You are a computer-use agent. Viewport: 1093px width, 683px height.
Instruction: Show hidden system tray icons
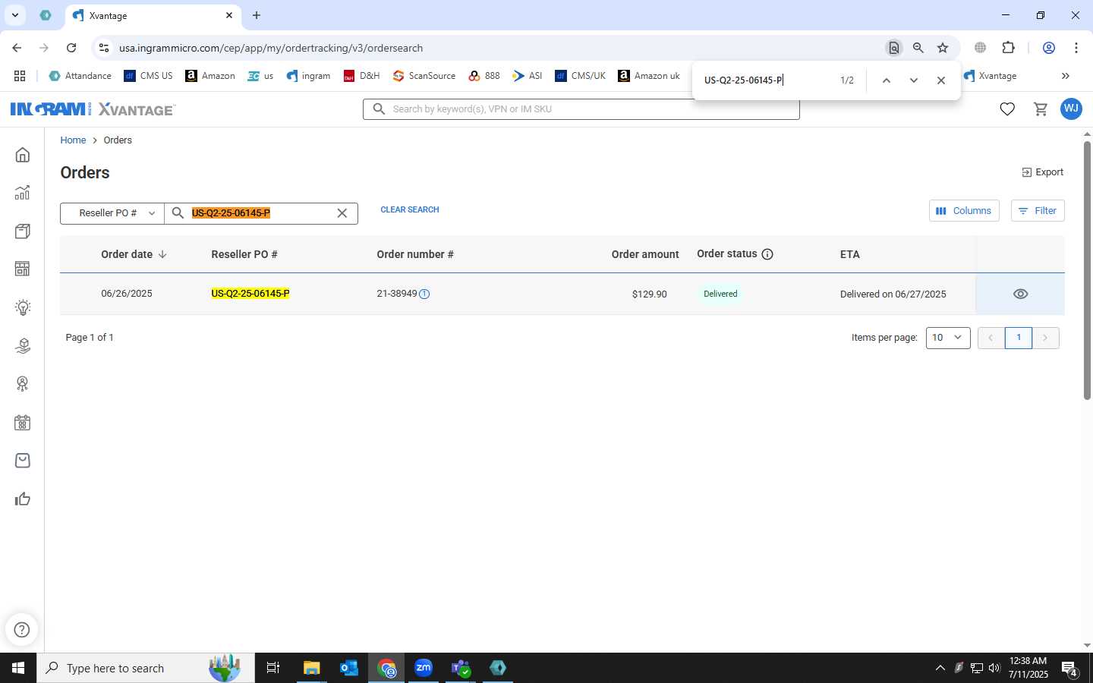click(x=940, y=668)
